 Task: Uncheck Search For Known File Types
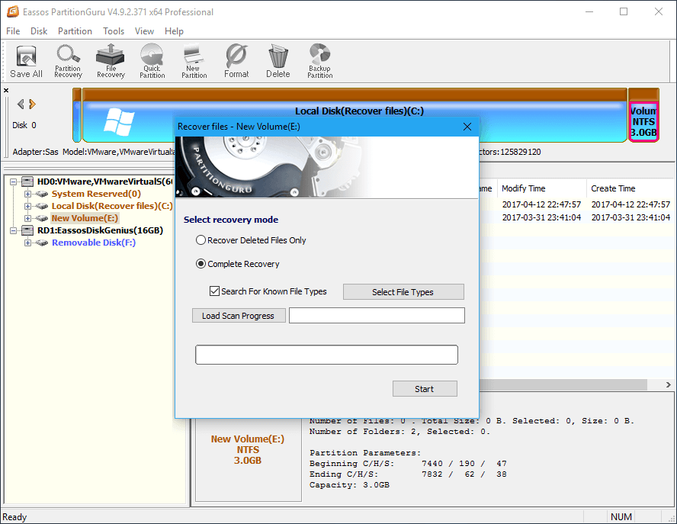(214, 291)
